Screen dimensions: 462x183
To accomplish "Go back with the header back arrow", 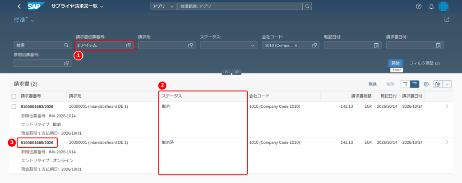I will 19,6.
